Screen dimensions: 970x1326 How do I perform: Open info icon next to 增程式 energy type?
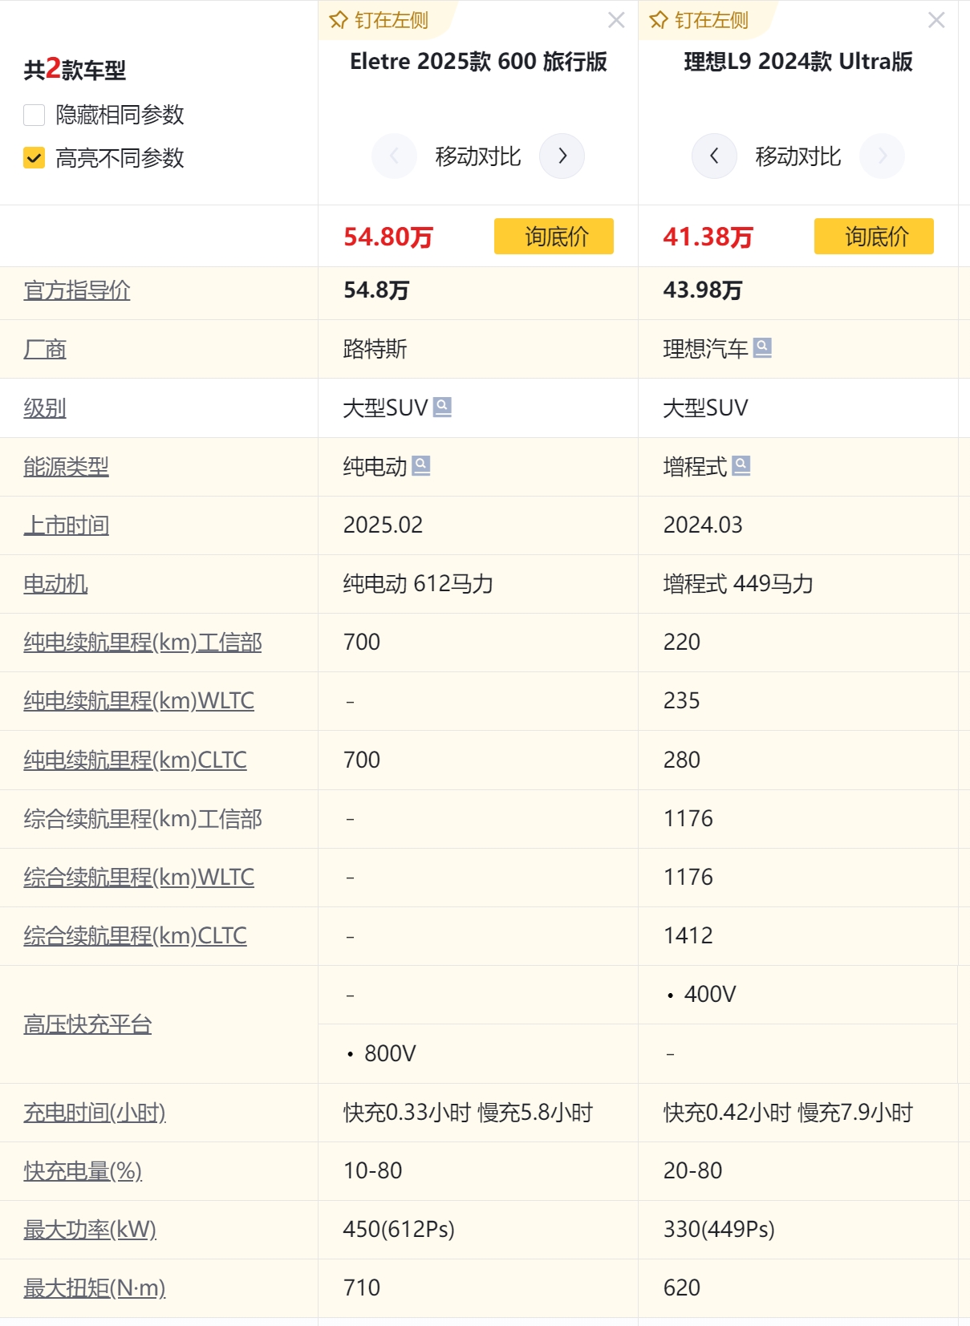(x=741, y=465)
